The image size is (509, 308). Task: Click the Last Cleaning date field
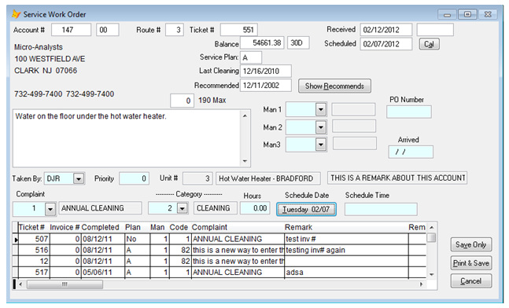pyautogui.click(x=266, y=71)
